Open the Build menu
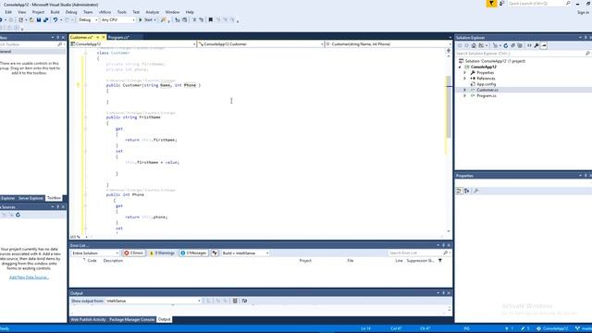 point(55,12)
